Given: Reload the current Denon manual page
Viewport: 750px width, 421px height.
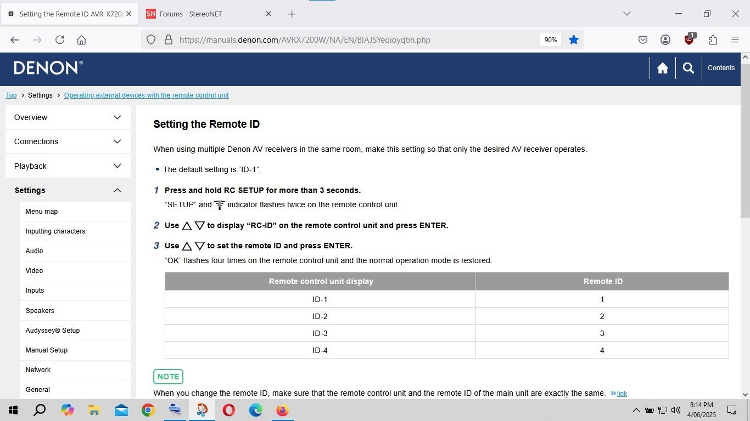Looking at the screenshot, I should 60,39.
